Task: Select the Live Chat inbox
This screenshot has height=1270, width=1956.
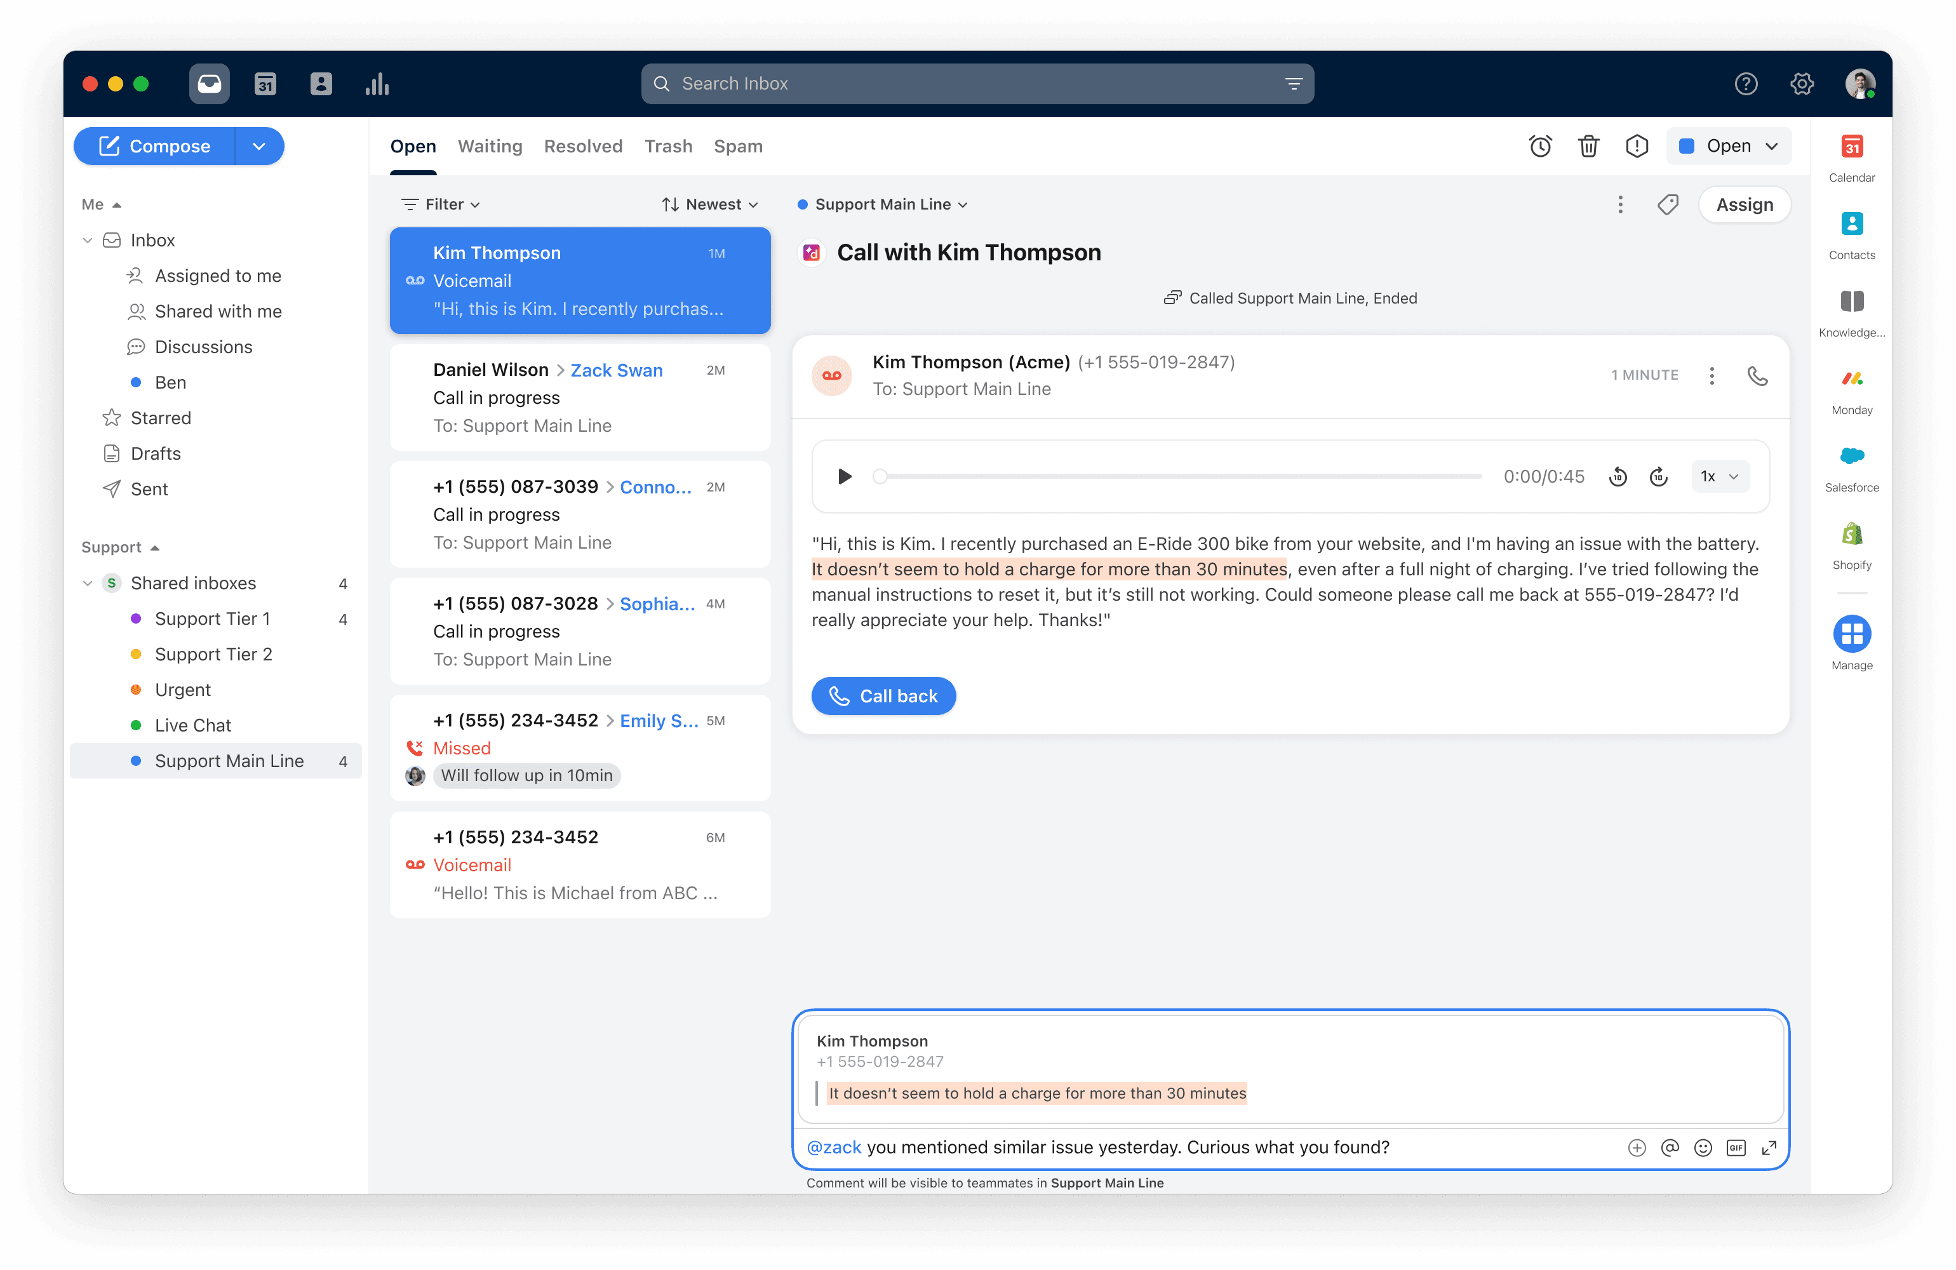Action: (x=215, y=726)
